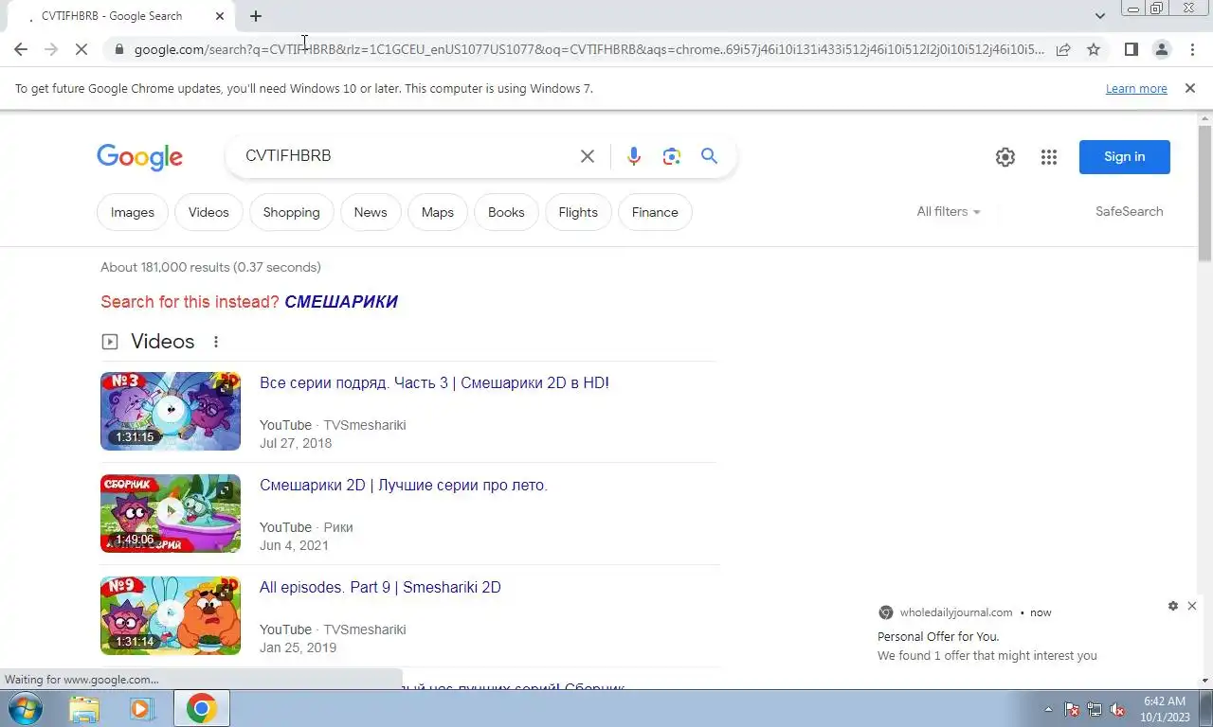Switch to Chrome in taskbar
Image resolution: width=1213 pixels, height=727 pixels.
[x=201, y=708]
